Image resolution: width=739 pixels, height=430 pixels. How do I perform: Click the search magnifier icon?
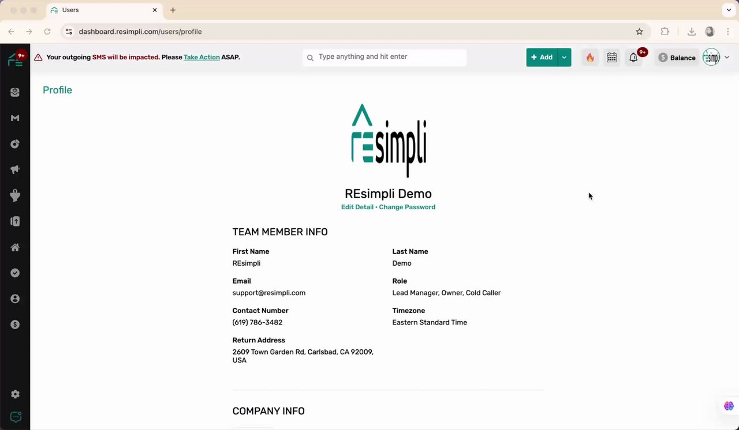tap(310, 58)
